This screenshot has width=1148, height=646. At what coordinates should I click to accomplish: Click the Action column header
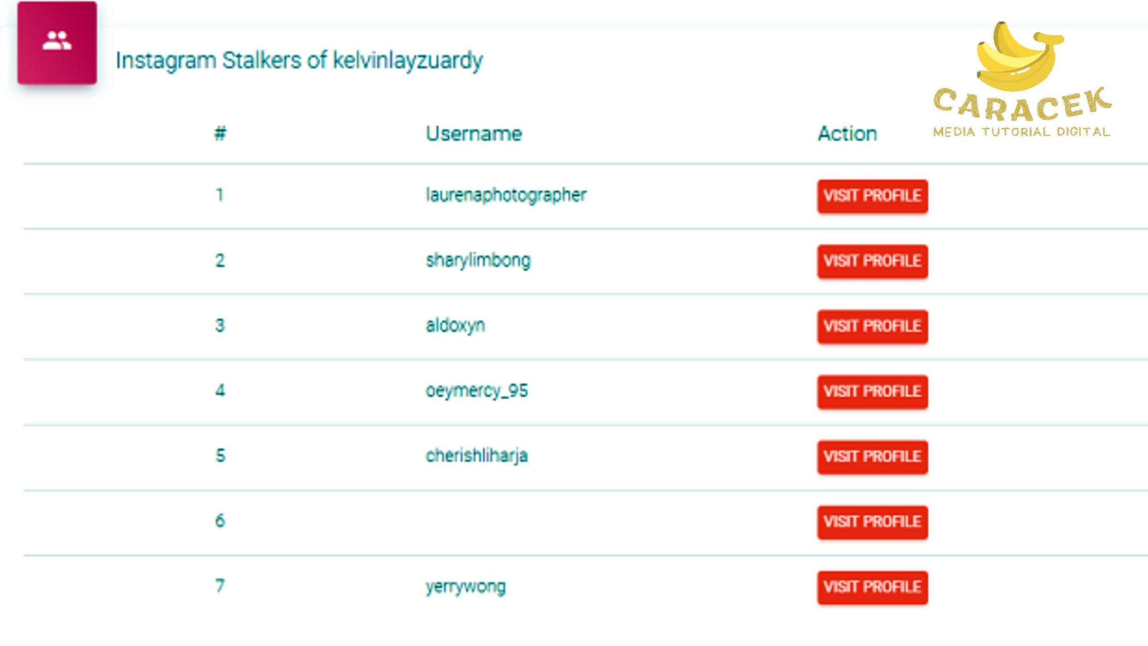(x=847, y=134)
